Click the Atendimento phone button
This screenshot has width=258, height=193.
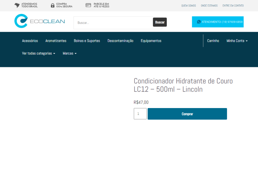(x=218, y=22)
